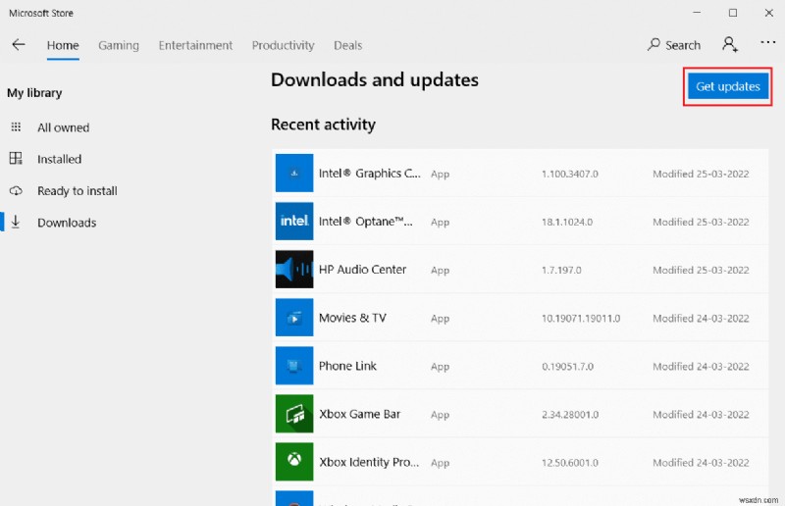This screenshot has height=506, width=785.
Task: Click version 2.34.28001.0
Action: (x=570, y=415)
